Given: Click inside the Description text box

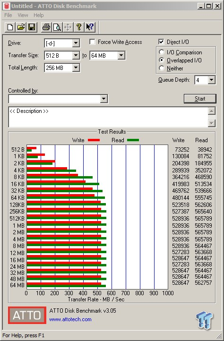Looking at the screenshot, I should click(108, 117).
